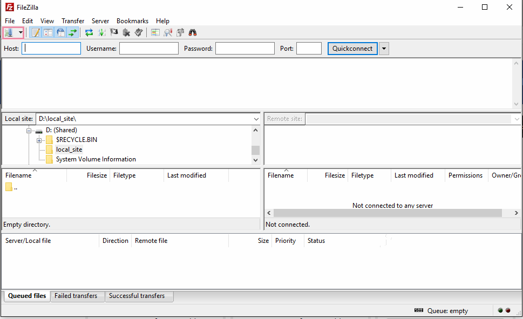This screenshot has height=319, width=523.
Task: Open the Remote site path dropdown
Action: (x=517, y=119)
